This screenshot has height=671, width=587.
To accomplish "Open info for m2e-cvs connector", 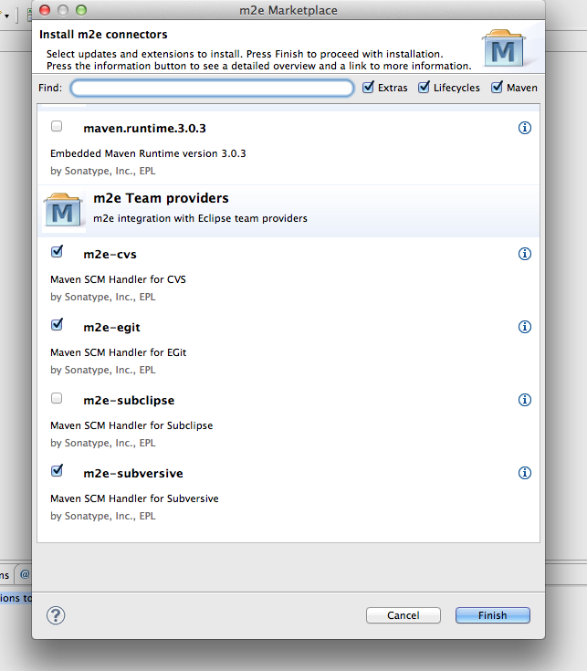I will tap(525, 254).
